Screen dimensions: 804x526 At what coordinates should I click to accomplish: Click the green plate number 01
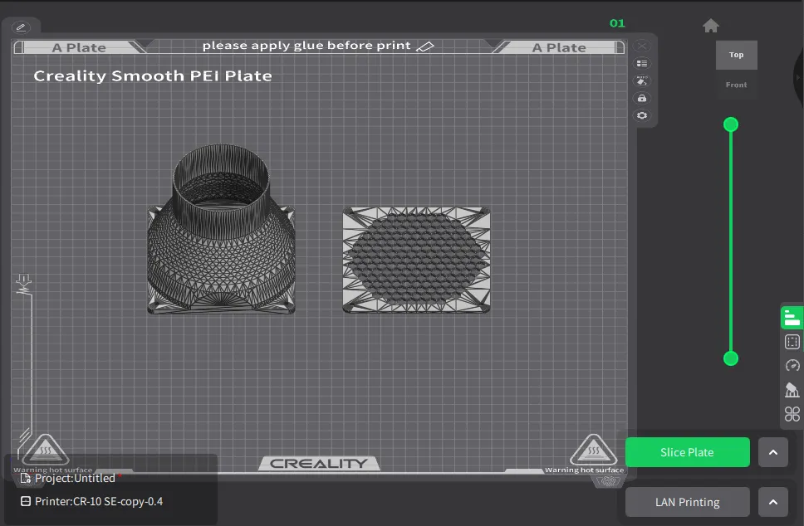tap(617, 23)
